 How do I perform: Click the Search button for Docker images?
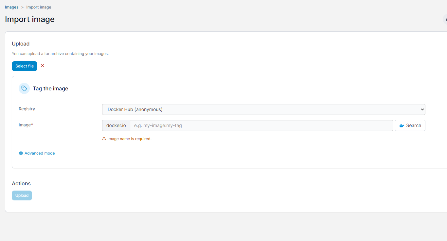[410, 125]
